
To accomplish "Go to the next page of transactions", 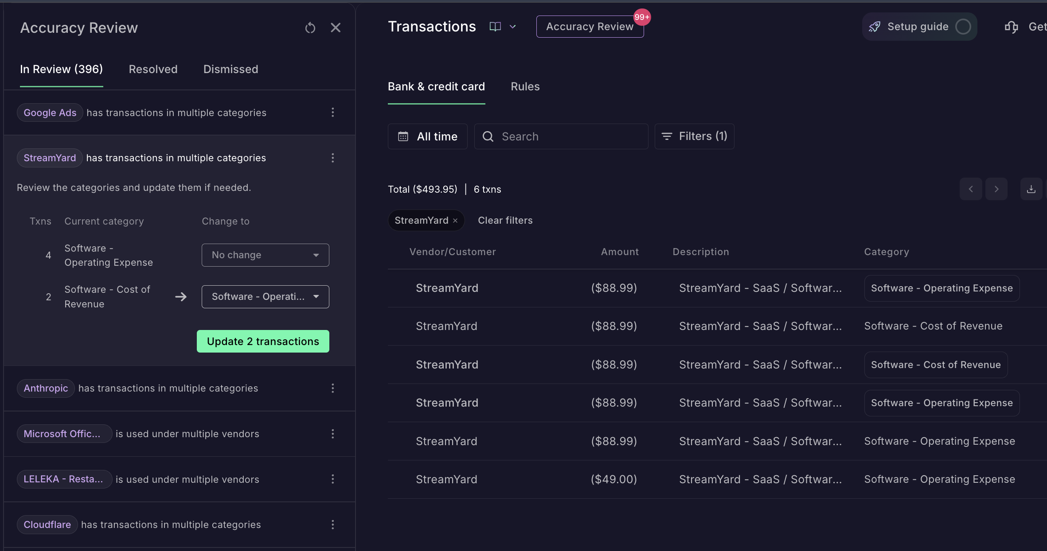I will 996,189.
